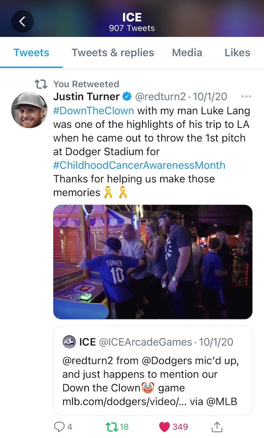Open the three-dot tweet options menu

pos(247,97)
